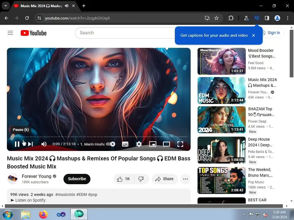Mute tab via speaker icon
This screenshot has width=294, height=220.
point(67,6)
